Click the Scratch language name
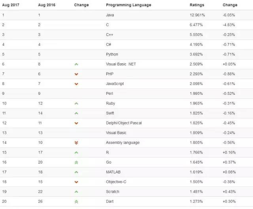253x209 pixels. [x=112, y=192]
